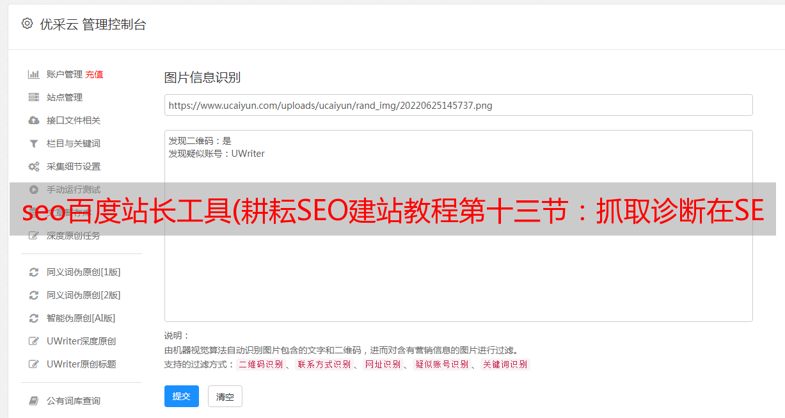Click the refresh icon for 智能伪原创[AI版]

(34, 318)
